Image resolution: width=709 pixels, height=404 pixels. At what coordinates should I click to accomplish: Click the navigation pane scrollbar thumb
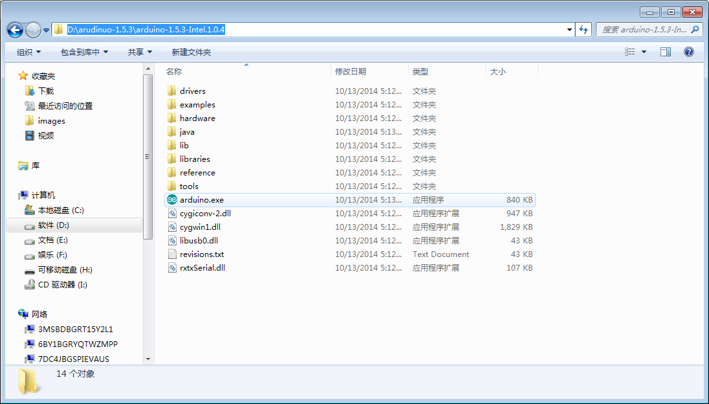tap(148, 157)
